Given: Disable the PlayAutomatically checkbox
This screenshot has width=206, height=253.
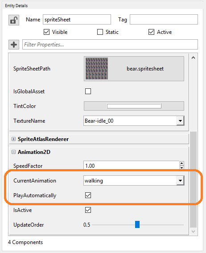Looking at the screenshot, I should point(88,195).
